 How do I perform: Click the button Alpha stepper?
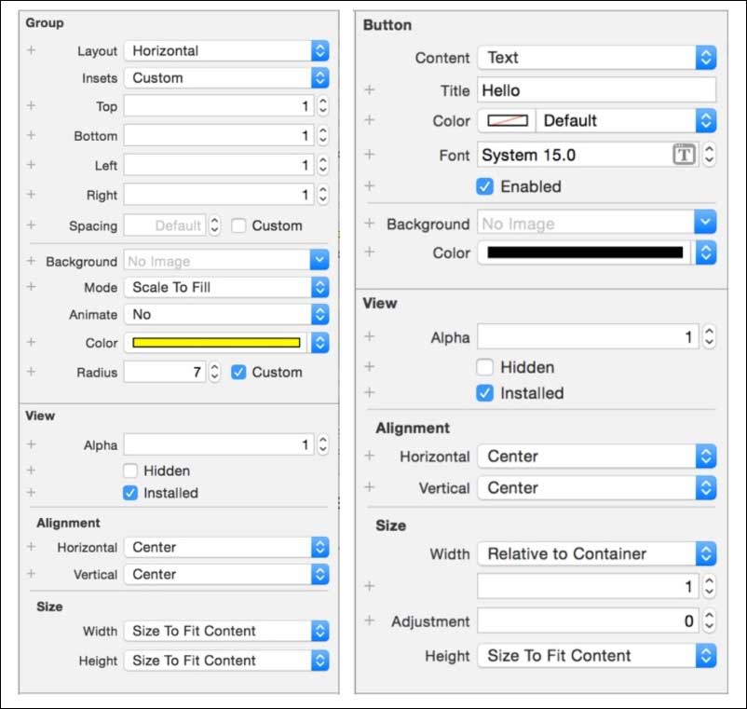pyautogui.click(x=709, y=337)
